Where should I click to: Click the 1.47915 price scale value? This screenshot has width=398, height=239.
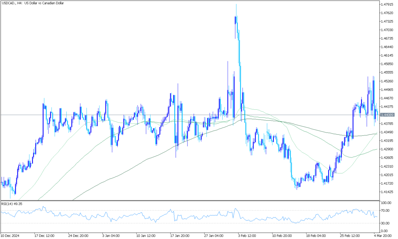tap(387, 4)
